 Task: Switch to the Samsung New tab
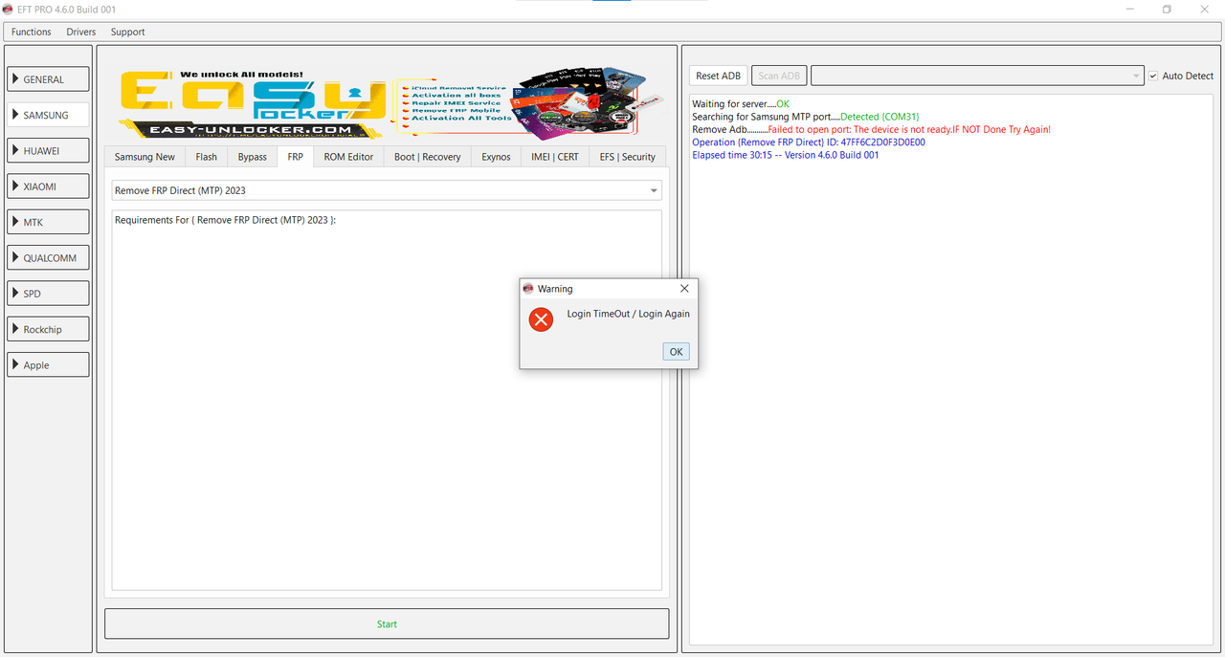(x=145, y=157)
